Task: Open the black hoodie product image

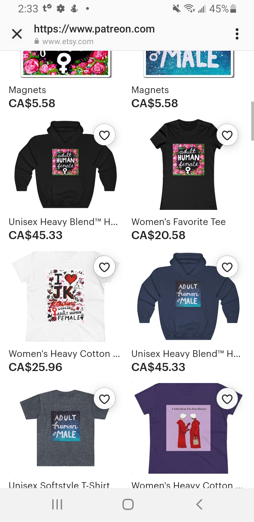Action: click(66, 164)
